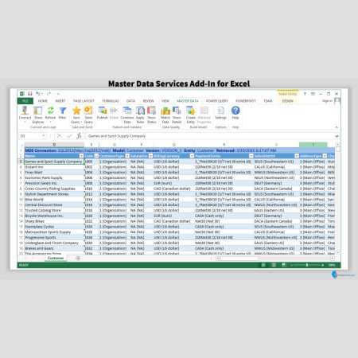Switch to the TABLE TOOLS DESIGN tab
The width and height of the screenshot is (358, 358).
pos(287,101)
